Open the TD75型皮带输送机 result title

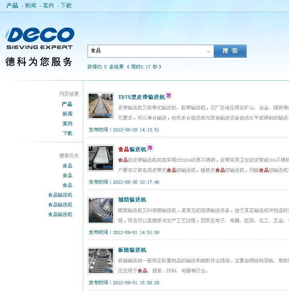141,97
